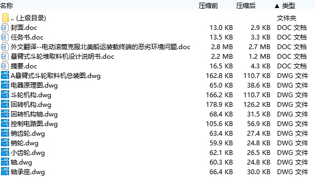Click the 26.5 KB compressed size value
Viewport: 315px width, 195px height.
(x=259, y=153)
